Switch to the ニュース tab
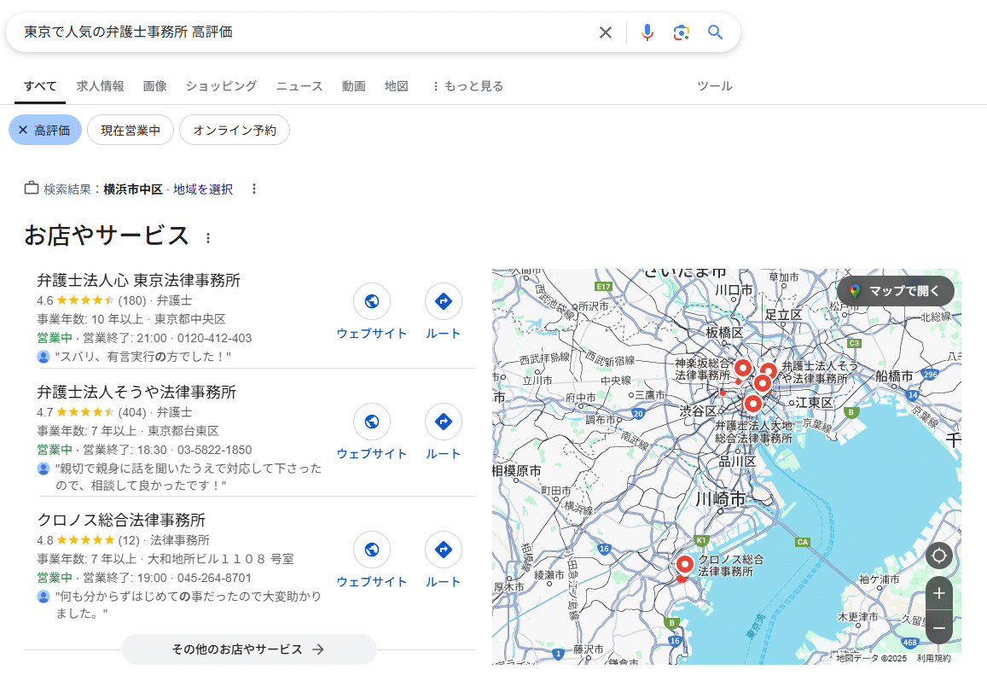This screenshot has width=987, height=681. pos(299,86)
